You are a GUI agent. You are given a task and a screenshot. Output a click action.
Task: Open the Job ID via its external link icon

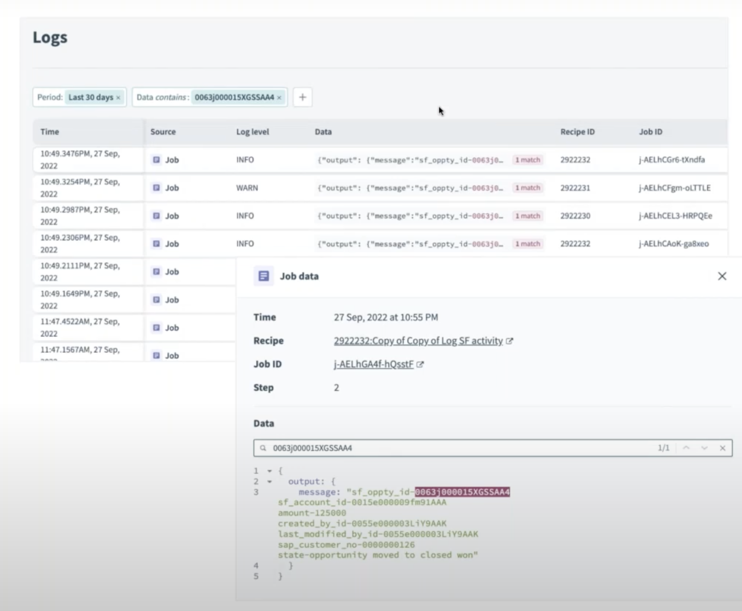420,364
